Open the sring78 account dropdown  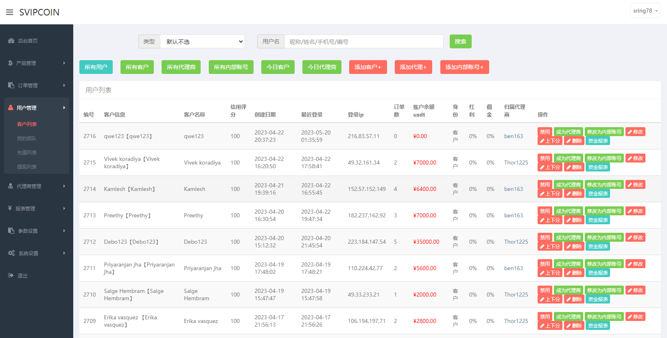(645, 11)
